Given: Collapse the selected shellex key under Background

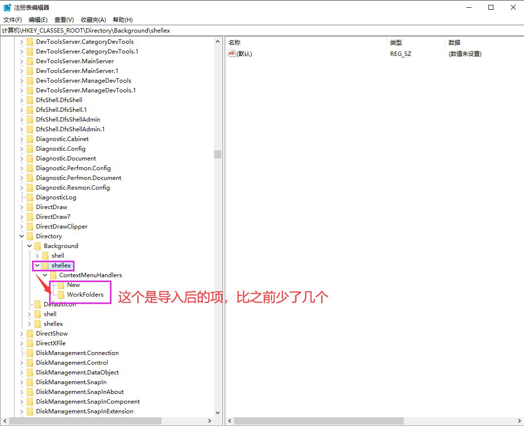Looking at the screenshot, I should click(37, 266).
